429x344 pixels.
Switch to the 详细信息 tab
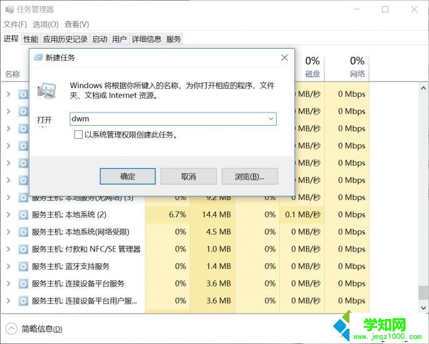(147, 39)
